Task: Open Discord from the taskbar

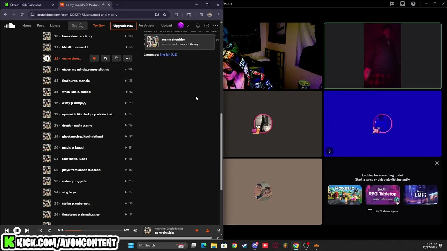Action: point(255,245)
